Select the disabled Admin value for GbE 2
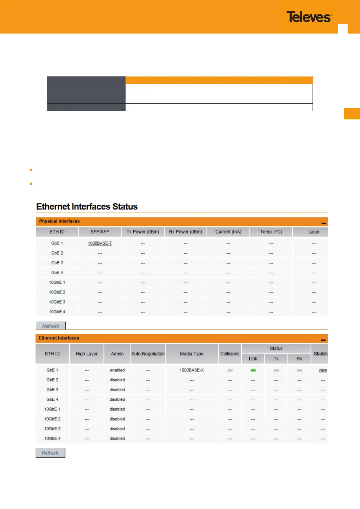360x509 pixels. 117,380
